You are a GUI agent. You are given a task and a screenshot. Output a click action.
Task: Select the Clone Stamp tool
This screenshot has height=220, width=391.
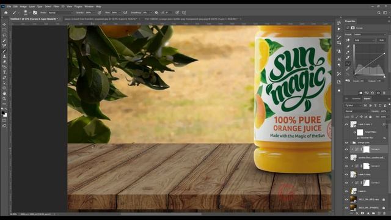point(4,56)
